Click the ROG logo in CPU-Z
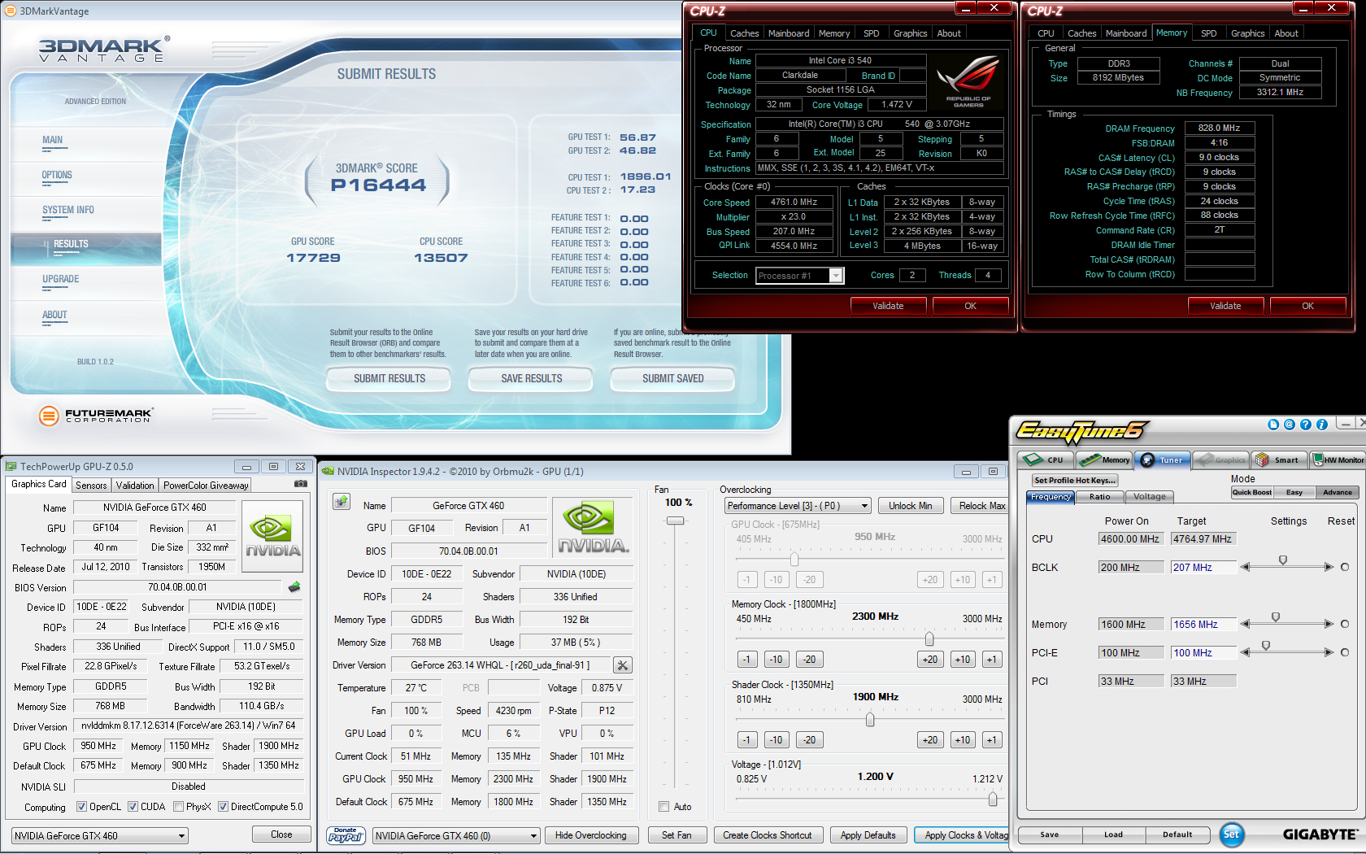Image resolution: width=1366 pixels, height=854 pixels. (968, 80)
